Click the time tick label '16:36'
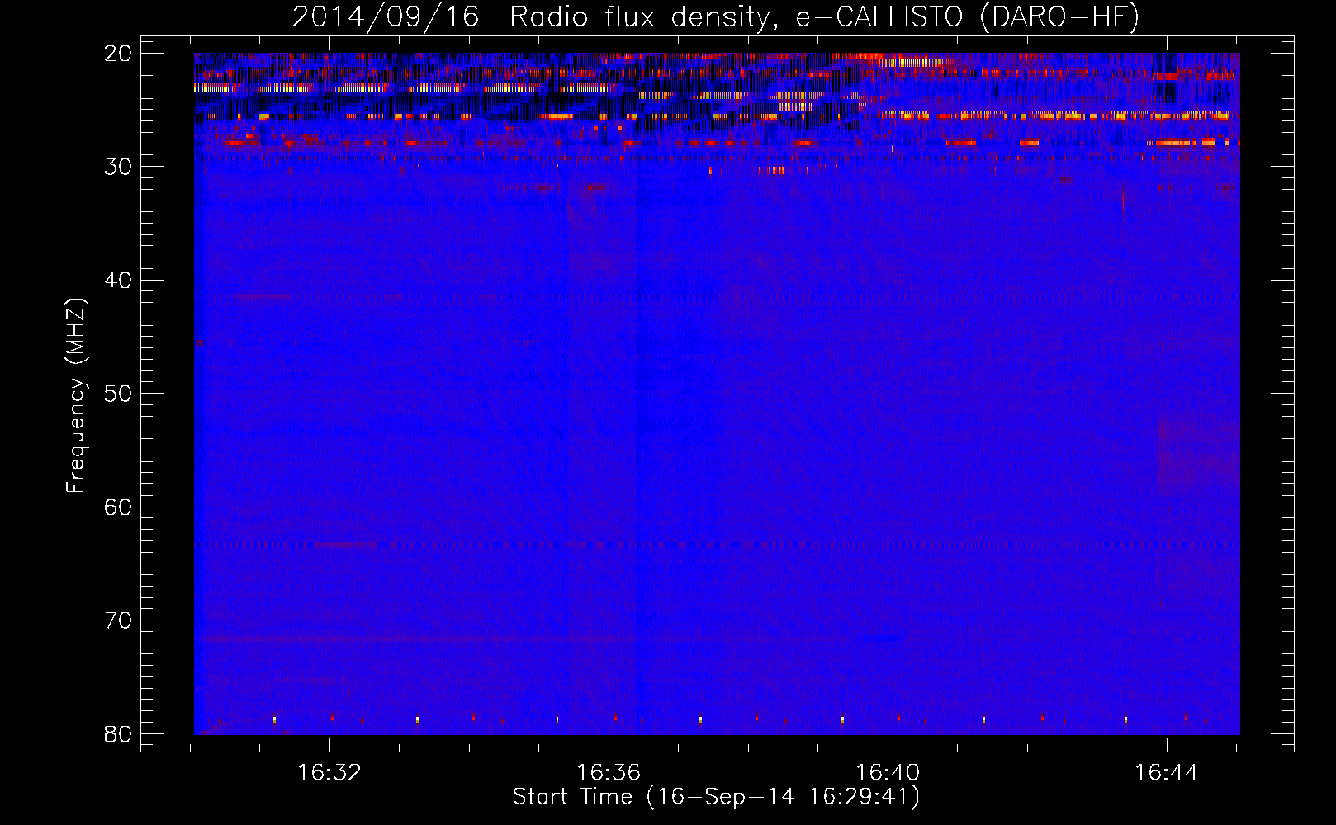 [609, 773]
